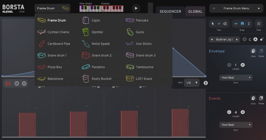Choose the Cymbal Chains instrument
This screenshot has height=140, width=266.
54,32
